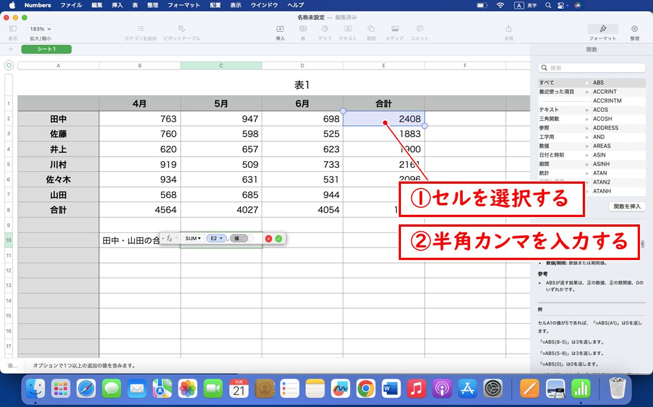Viewport: 653px width, 407px height.
Task: Select the シート1 tab
Action: tap(46, 49)
